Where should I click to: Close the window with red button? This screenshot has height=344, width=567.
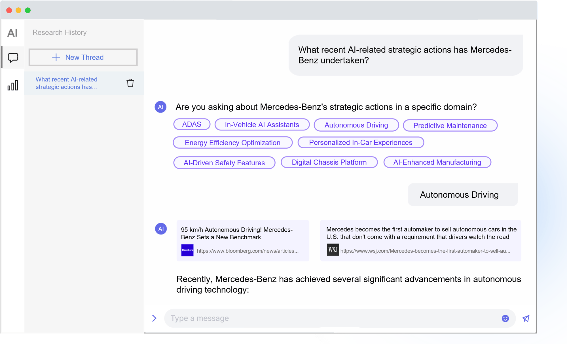tap(9, 10)
